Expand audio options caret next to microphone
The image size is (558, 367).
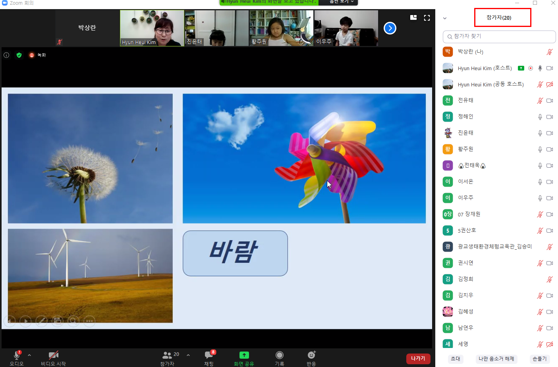pos(29,355)
